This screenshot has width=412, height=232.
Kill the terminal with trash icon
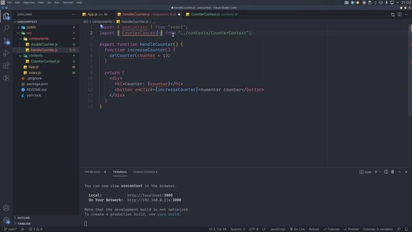point(393,172)
